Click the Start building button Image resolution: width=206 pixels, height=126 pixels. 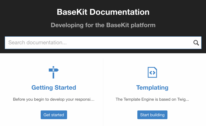point(152,115)
